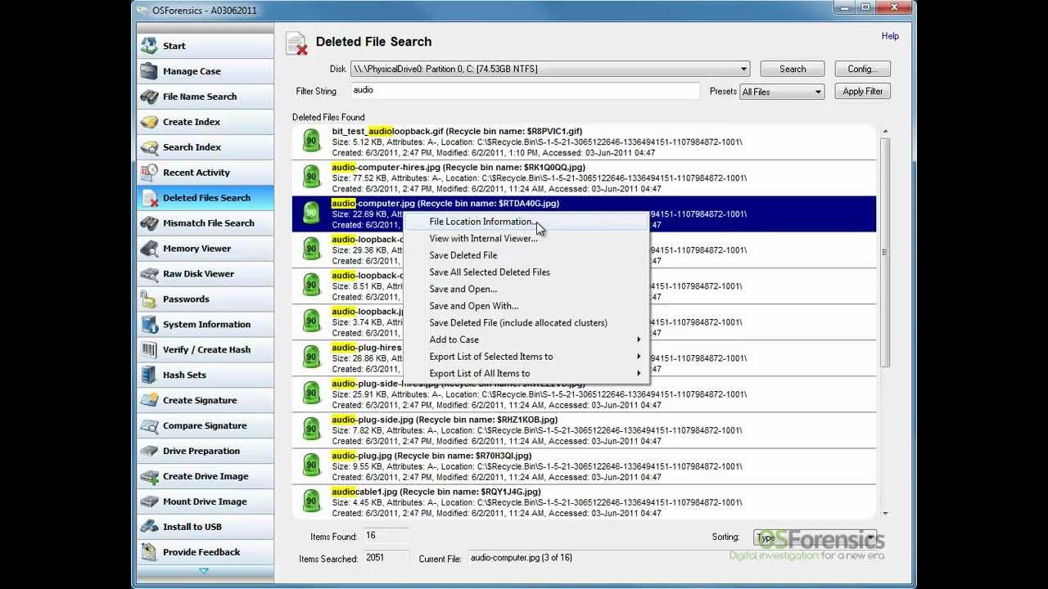Click the Install to USB icon
The image size is (1048, 589).
149,528
